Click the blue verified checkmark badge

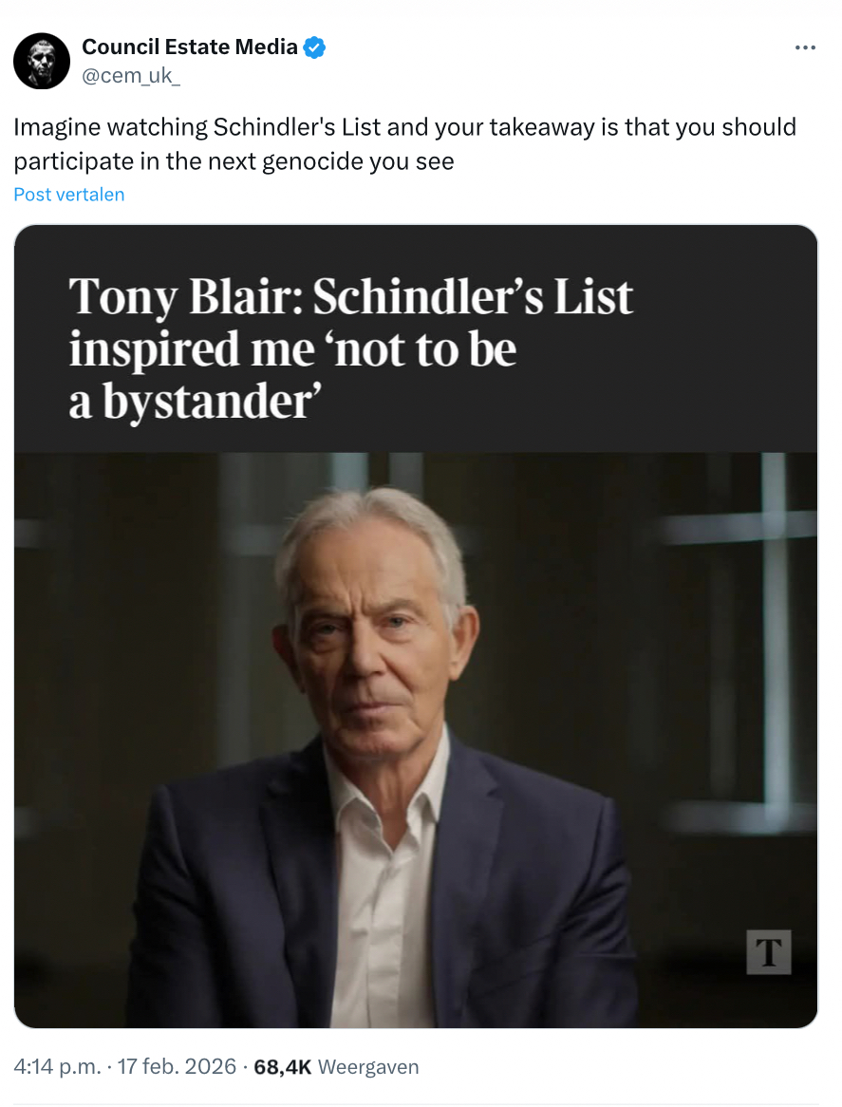pos(314,47)
